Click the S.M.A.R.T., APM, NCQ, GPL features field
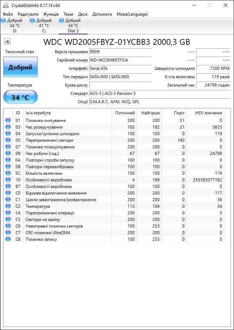Viewport: 234px width, 330px height. (x=160, y=102)
